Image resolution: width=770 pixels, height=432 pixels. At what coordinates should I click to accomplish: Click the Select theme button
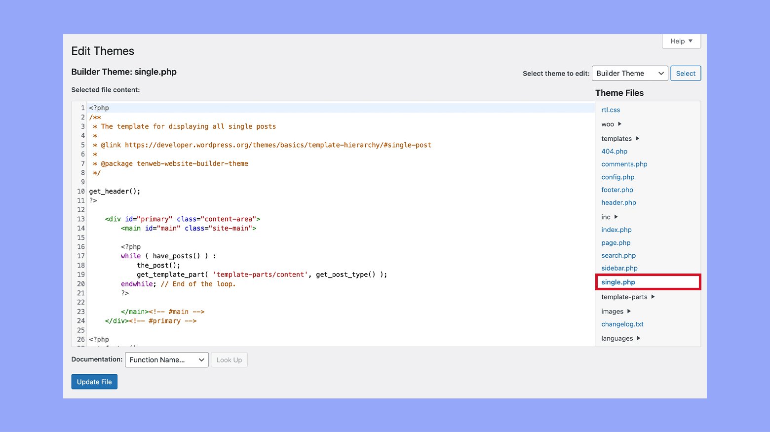point(686,73)
